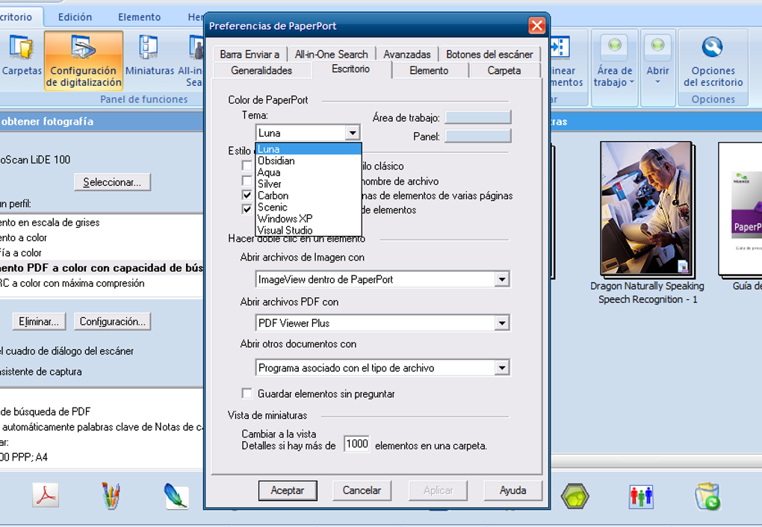This screenshot has height=527, width=762.
Task: Open the Botones del escáner tab
Action: pyautogui.click(x=490, y=54)
